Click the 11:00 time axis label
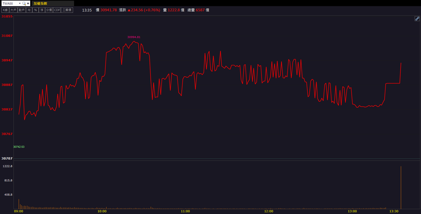 pyautogui.click(x=185, y=211)
